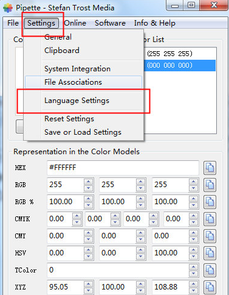Copy the TColor value to clipboard

[210, 270]
